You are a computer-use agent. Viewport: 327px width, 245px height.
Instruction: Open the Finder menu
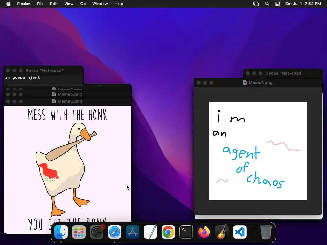pos(24,4)
